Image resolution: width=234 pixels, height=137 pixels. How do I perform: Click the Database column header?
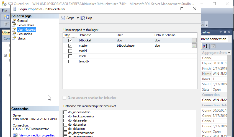[96, 35]
